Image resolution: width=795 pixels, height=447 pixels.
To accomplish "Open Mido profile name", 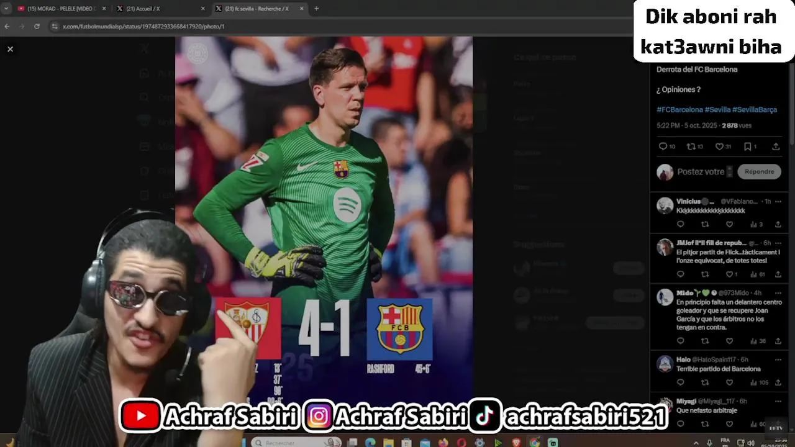I will (x=685, y=292).
